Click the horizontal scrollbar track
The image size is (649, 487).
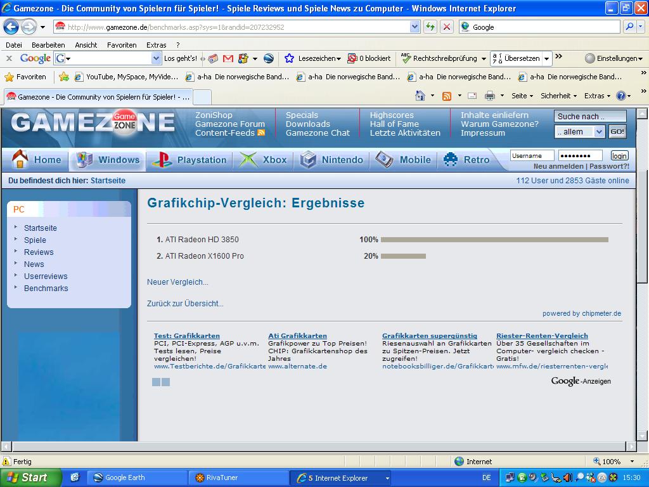pos(319,446)
